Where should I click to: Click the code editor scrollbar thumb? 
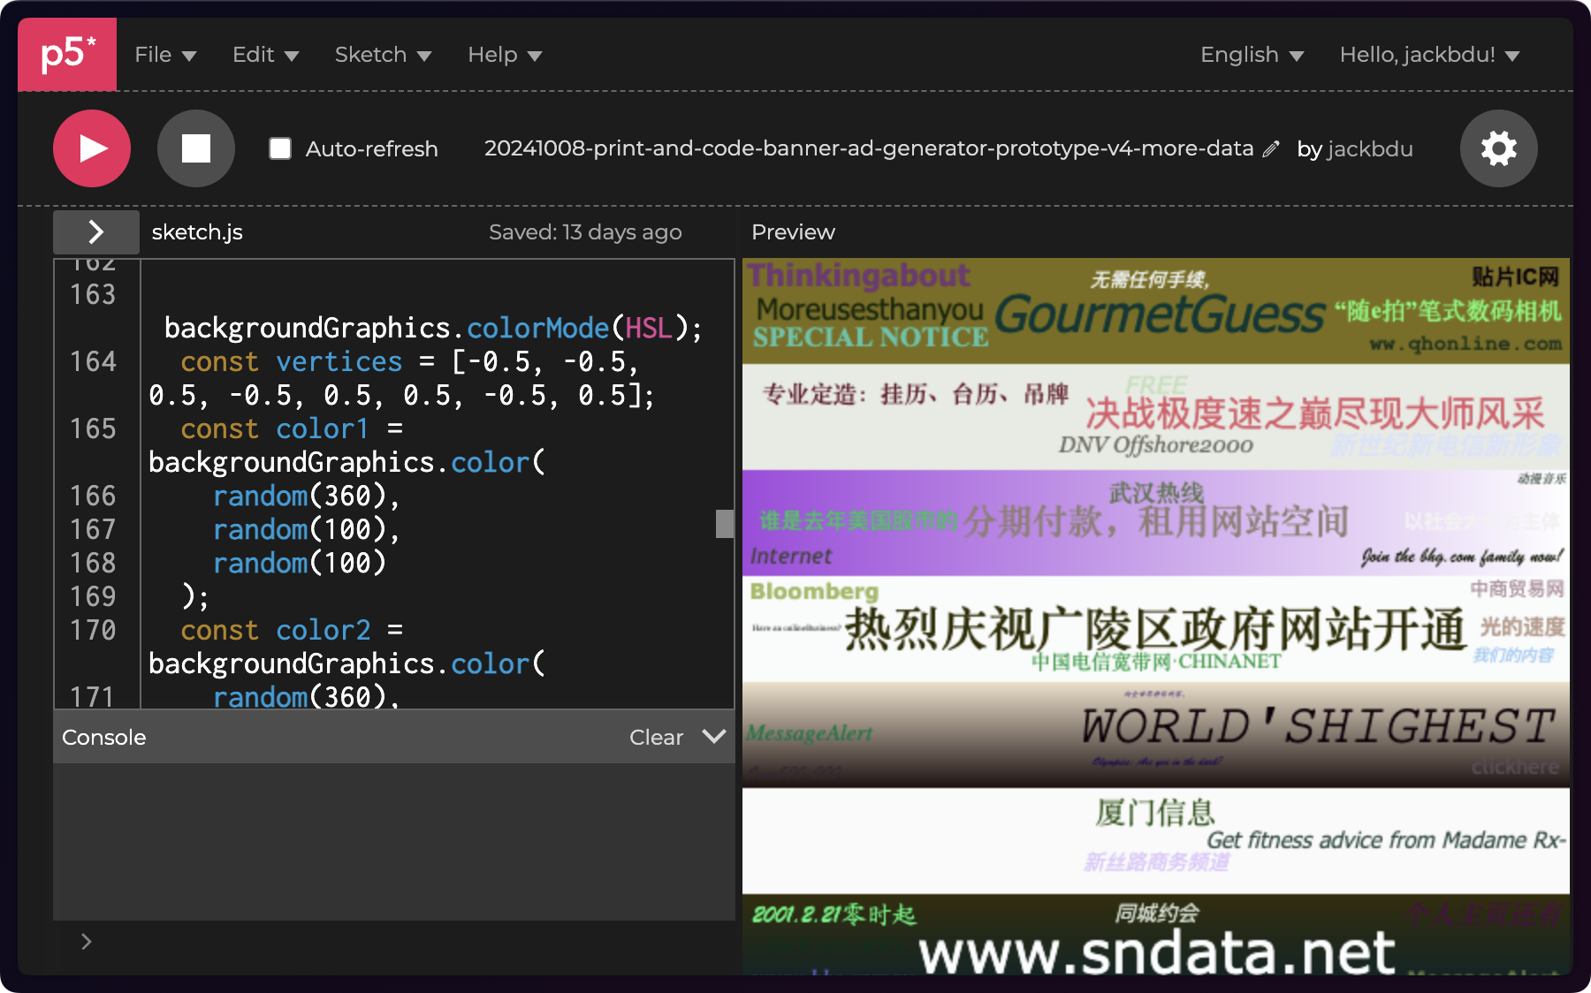click(725, 523)
